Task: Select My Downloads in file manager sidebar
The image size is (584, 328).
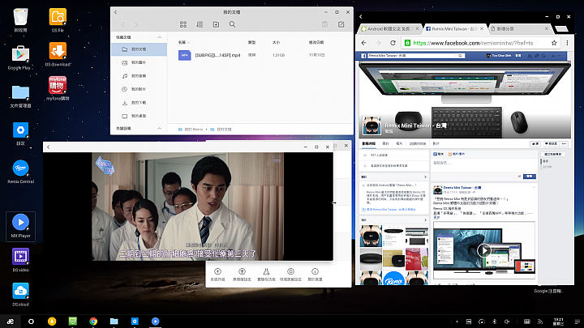Action: [x=139, y=103]
